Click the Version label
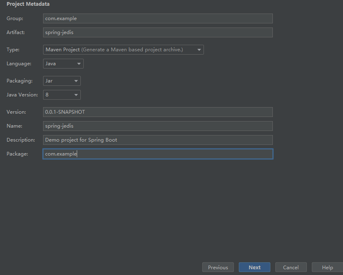The width and height of the screenshot is (343, 275). point(16,112)
